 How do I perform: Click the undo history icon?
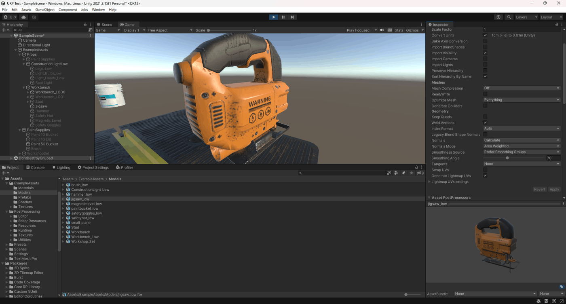(498, 17)
